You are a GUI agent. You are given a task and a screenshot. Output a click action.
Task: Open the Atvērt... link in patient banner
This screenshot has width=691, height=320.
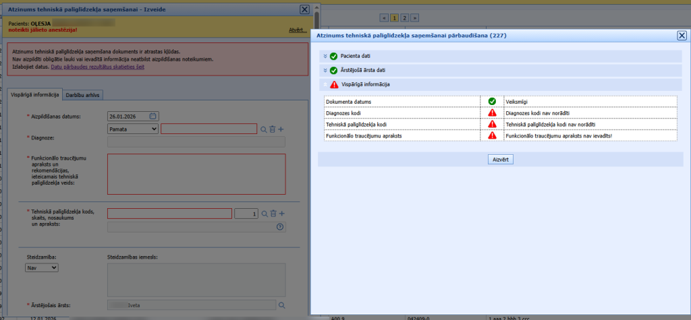[298, 30]
